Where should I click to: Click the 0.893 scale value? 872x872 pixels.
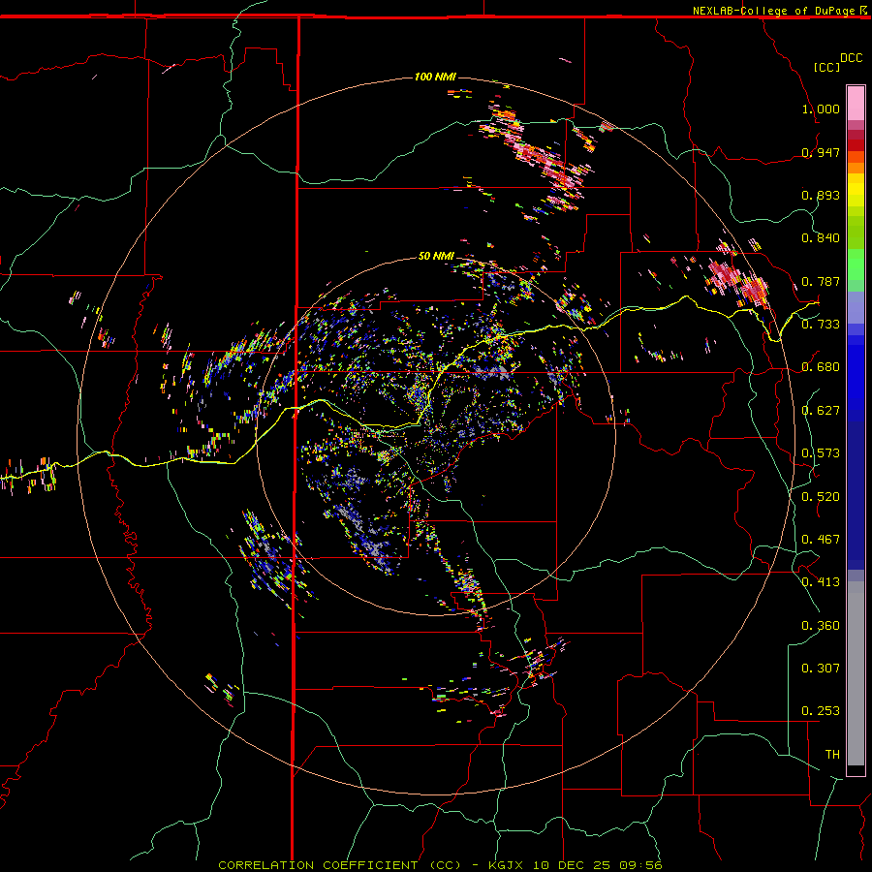821,195
